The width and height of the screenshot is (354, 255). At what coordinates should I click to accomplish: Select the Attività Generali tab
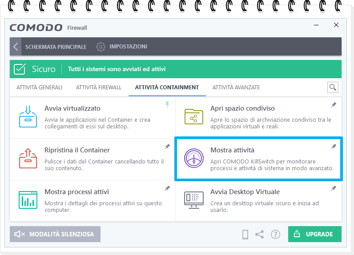pos(39,88)
